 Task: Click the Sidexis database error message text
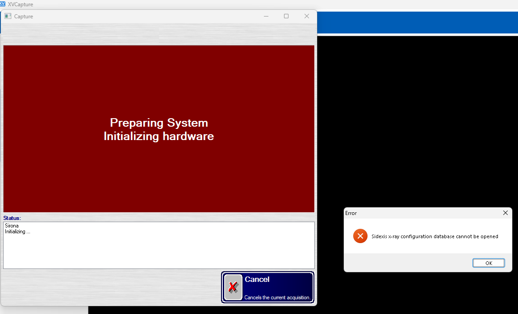pos(435,236)
